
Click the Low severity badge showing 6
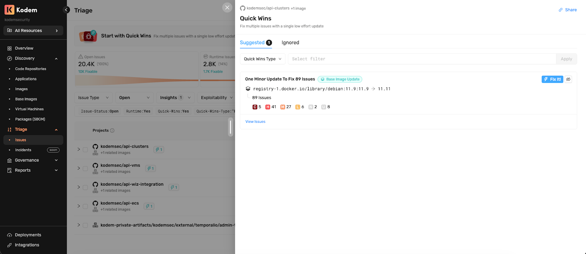coord(298,107)
